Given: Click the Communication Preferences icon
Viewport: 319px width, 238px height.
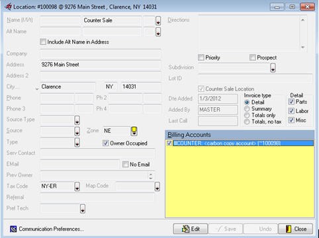Looking at the screenshot, I should click(x=13, y=229).
